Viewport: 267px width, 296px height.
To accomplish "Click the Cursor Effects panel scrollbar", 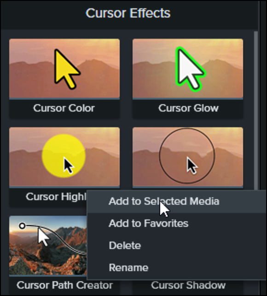I will tap(256, 111).
